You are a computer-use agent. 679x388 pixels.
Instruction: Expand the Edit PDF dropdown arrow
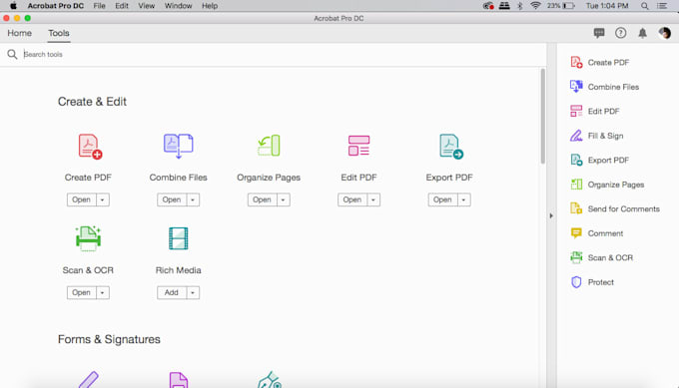pyautogui.click(x=373, y=199)
